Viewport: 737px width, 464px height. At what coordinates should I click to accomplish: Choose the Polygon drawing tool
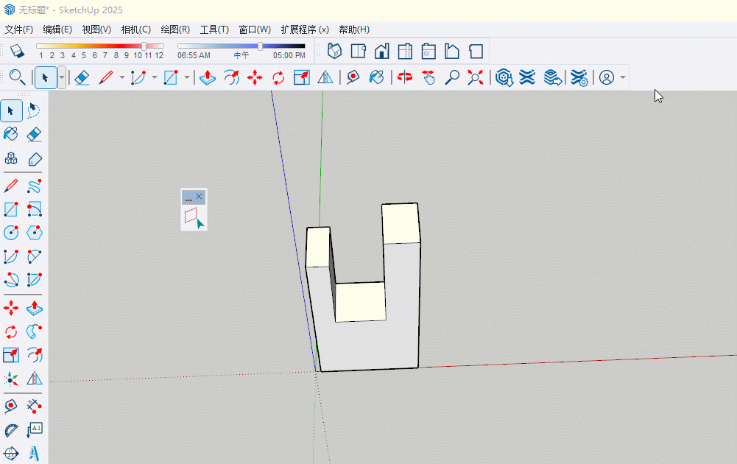click(34, 233)
